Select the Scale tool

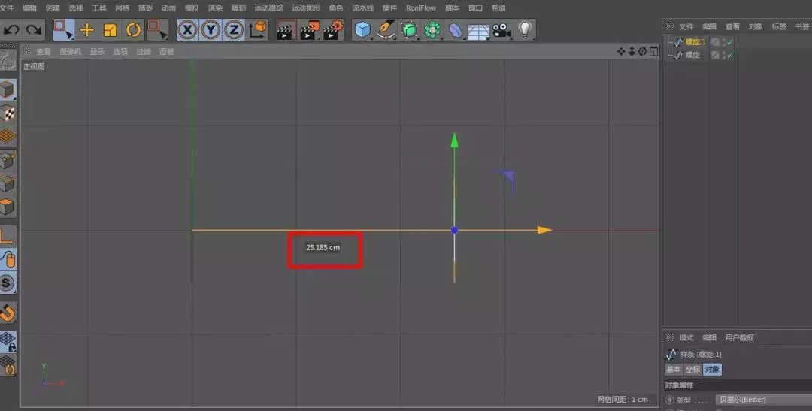pos(111,30)
